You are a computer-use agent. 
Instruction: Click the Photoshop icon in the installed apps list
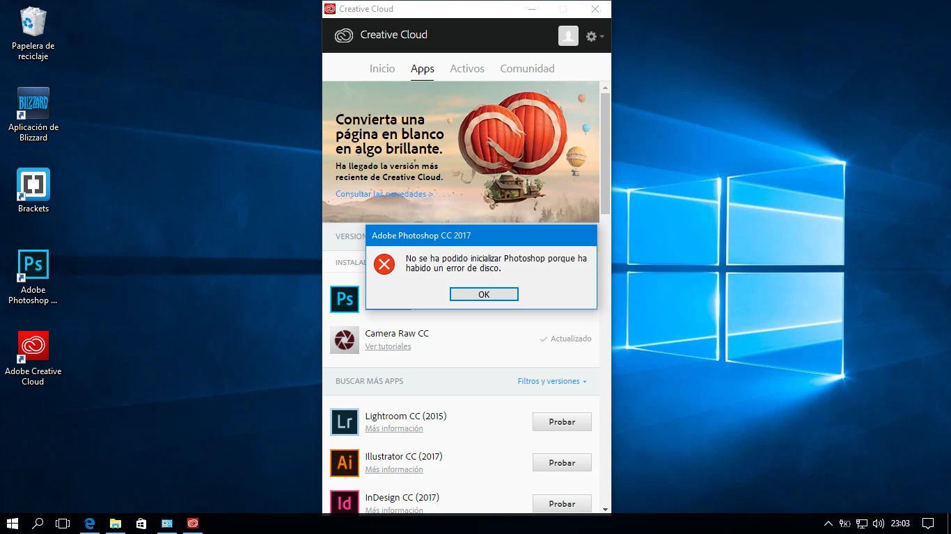(345, 299)
